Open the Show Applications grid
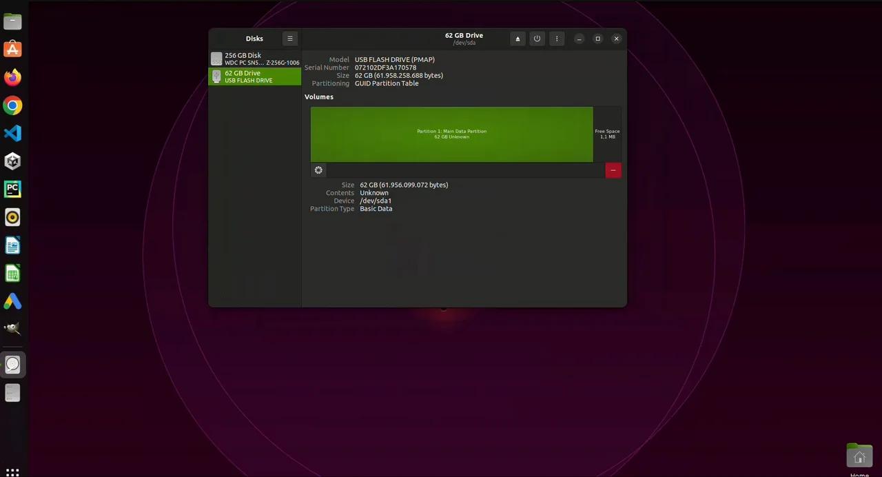The height and width of the screenshot is (477, 882). (12, 471)
